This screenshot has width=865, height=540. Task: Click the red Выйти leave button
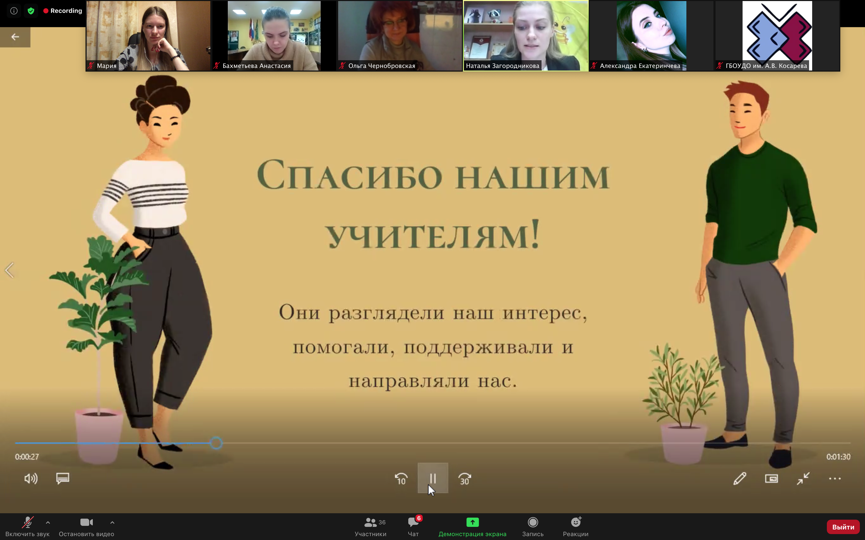843,527
